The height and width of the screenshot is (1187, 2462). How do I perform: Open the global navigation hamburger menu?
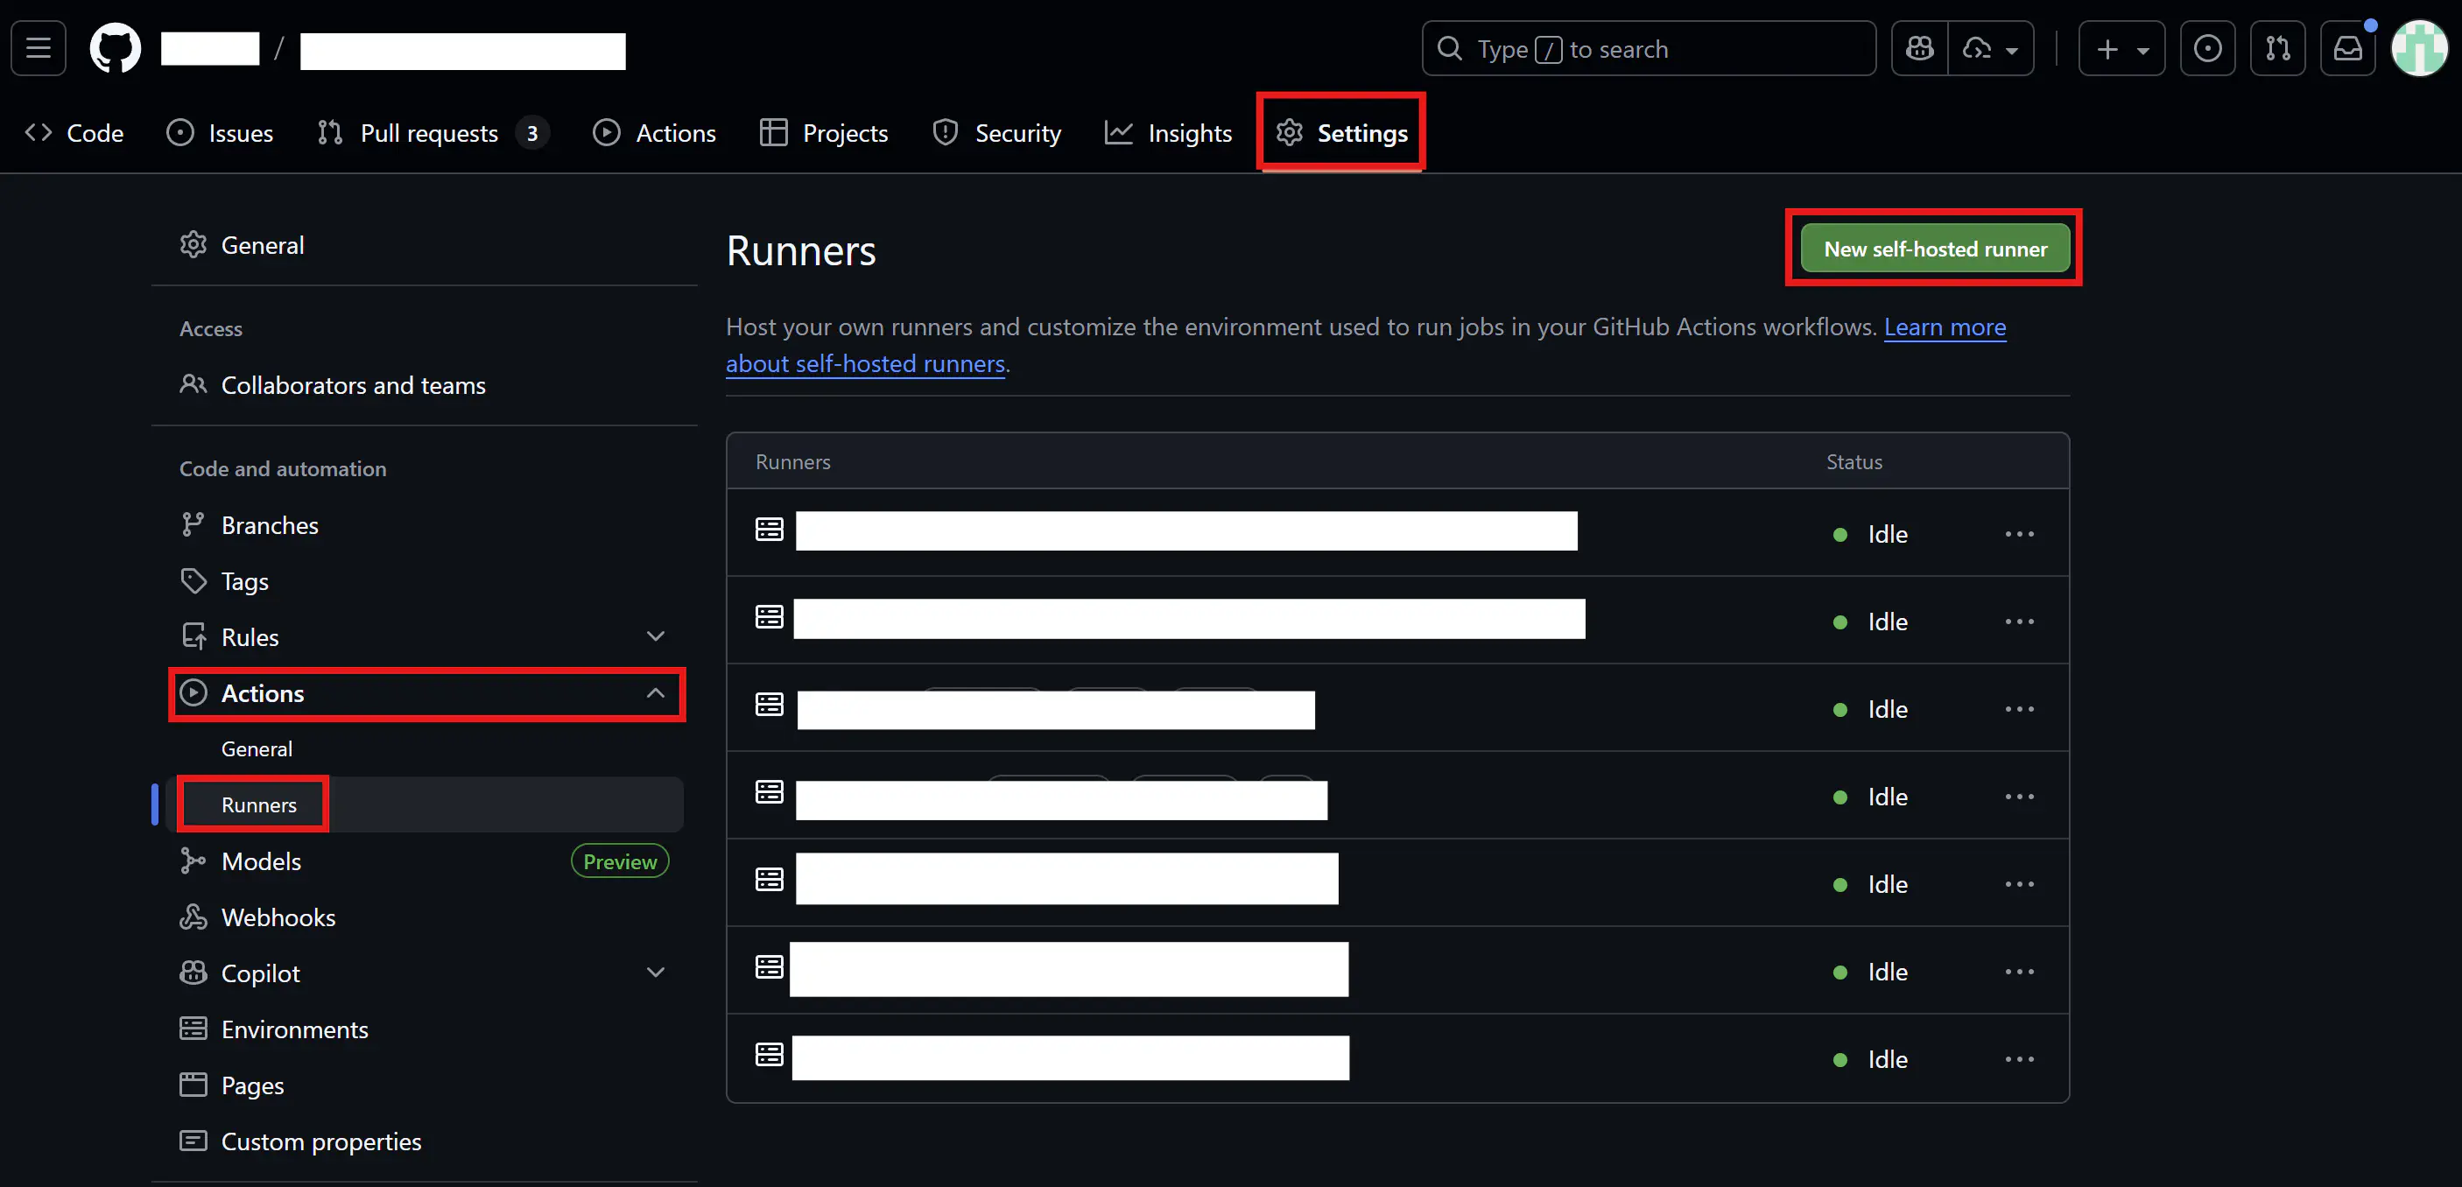click(x=38, y=48)
